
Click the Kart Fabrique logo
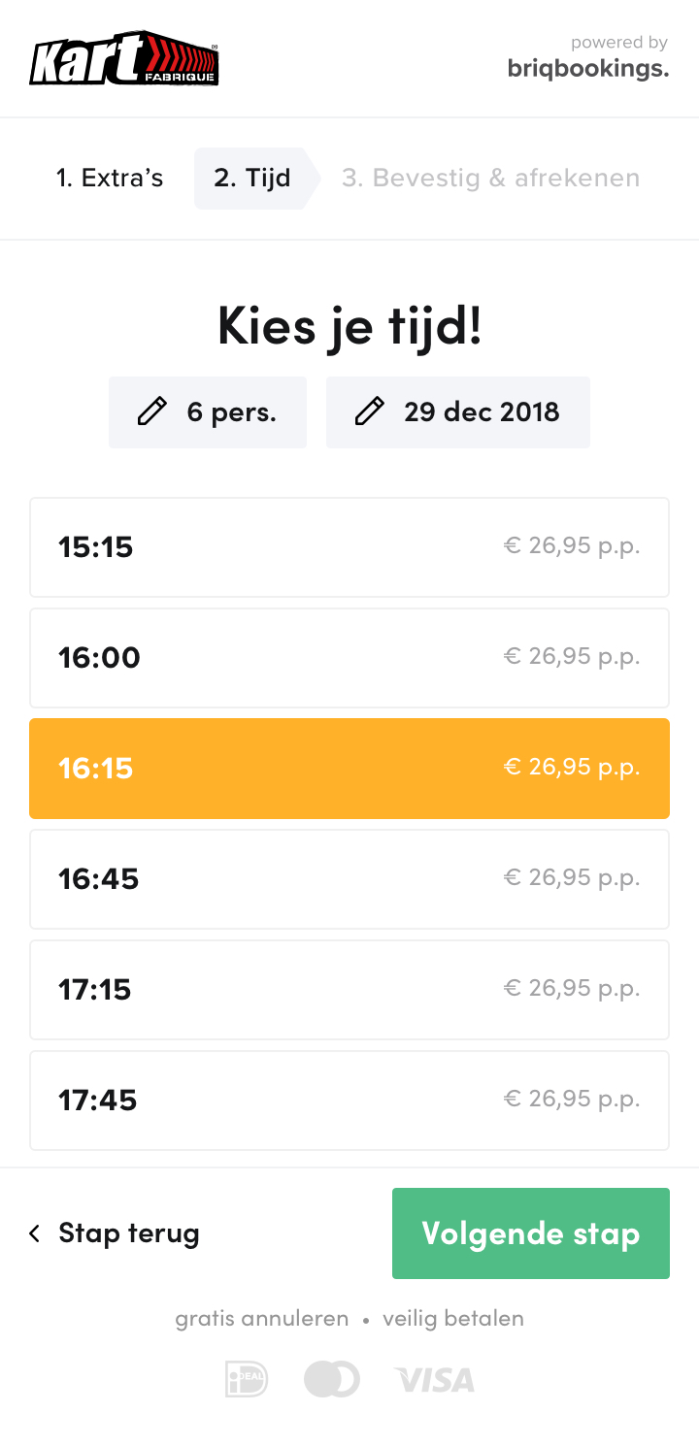pyautogui.click(x=124, y=58)
